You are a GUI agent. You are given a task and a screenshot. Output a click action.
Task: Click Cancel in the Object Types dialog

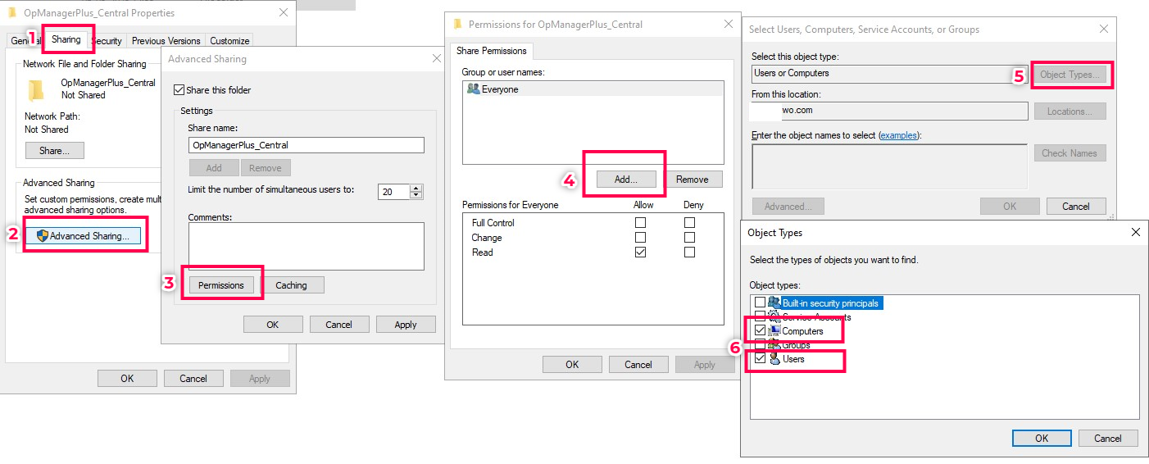point(1109,438)
